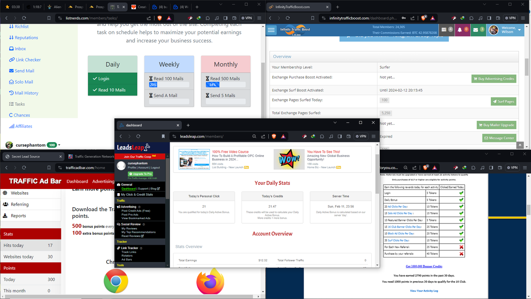Expand the cursephantom user dropdown in ListNerds

pos(59,145)
